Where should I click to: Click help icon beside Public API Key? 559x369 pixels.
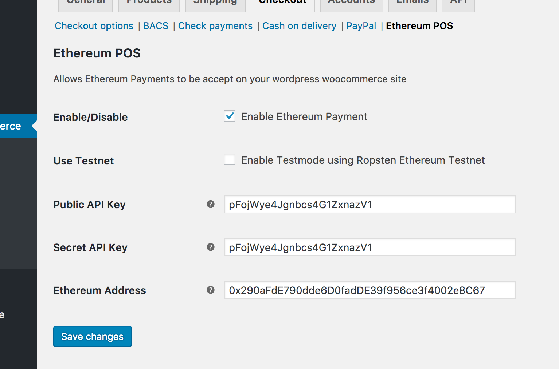[x=211, y=204]
